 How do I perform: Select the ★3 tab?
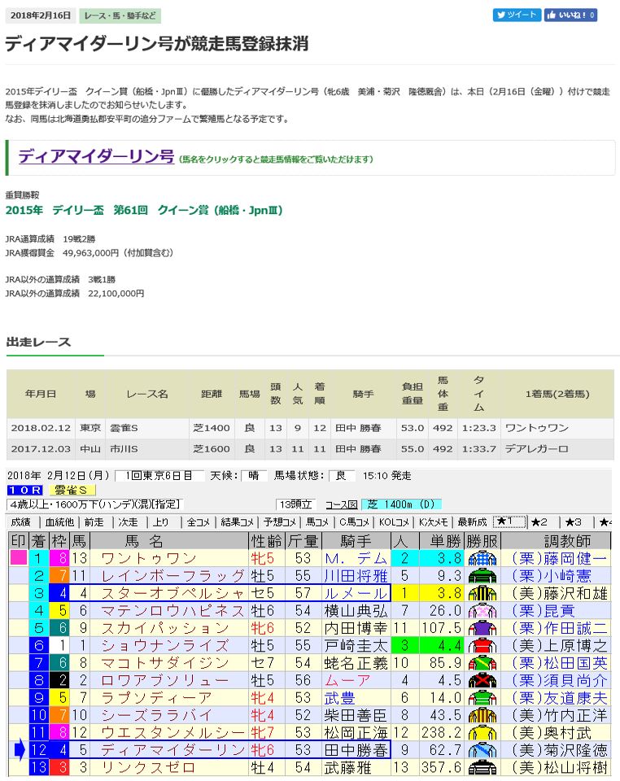[x=573, y=521]
